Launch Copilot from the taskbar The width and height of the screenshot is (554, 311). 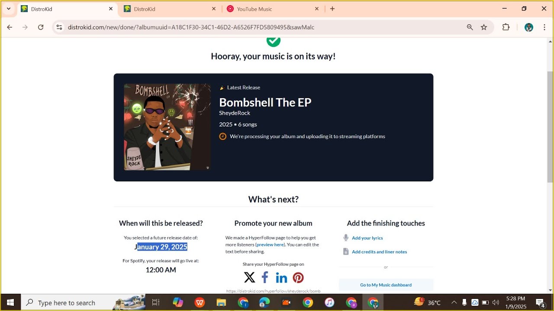(x=178, y=302)
